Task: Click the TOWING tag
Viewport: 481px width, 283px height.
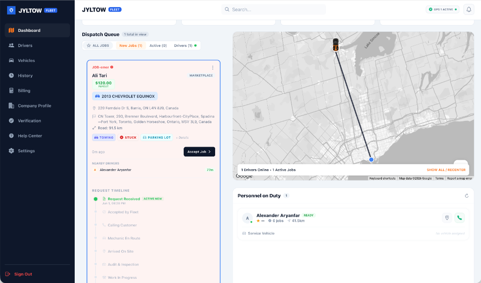Action: click(104, 137)
